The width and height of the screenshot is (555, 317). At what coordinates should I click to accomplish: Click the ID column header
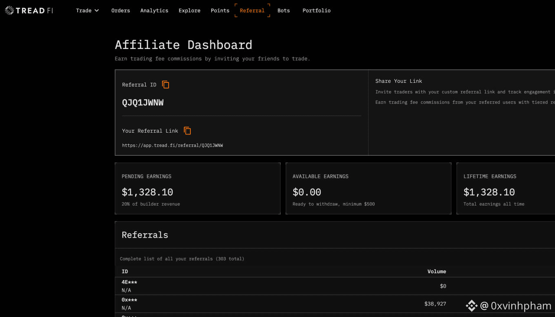(x=125, y=271)
